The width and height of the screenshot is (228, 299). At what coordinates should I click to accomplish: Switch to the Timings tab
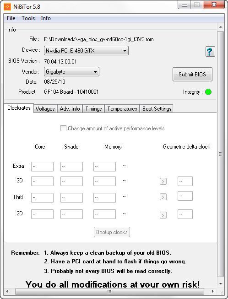click(93, 109)
